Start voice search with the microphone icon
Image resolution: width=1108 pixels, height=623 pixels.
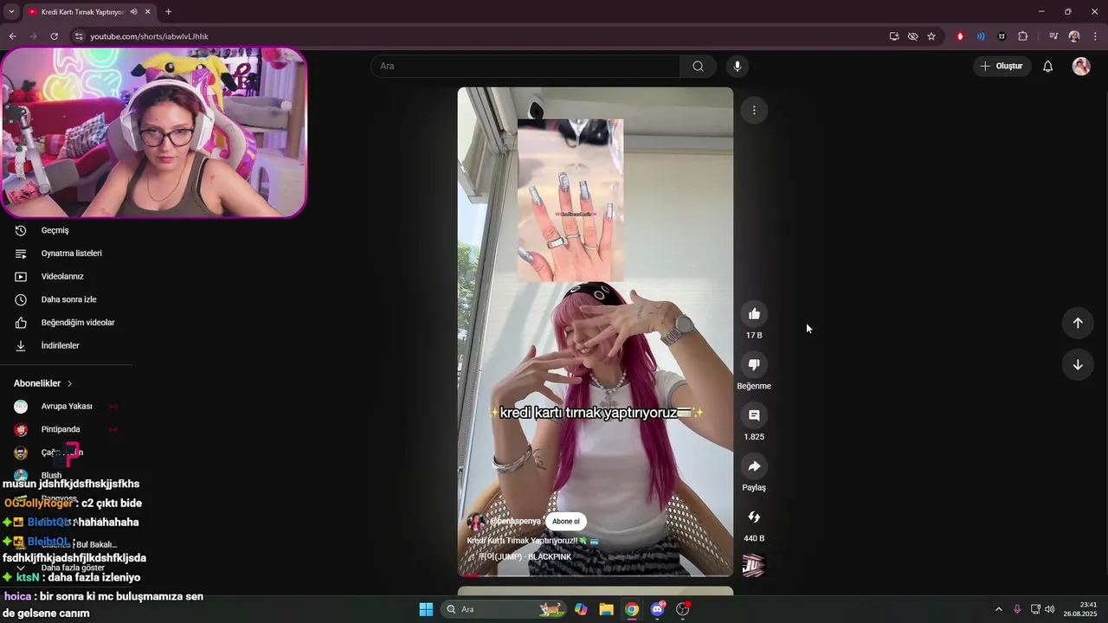[738, 67]
